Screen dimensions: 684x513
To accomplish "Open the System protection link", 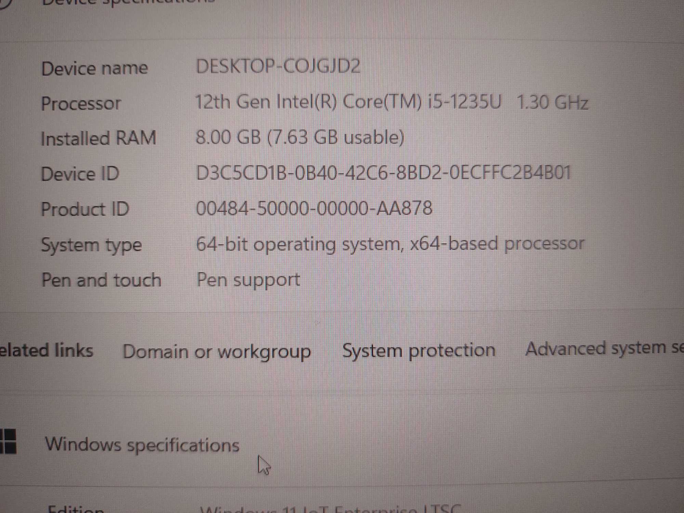I will (419, 351).
